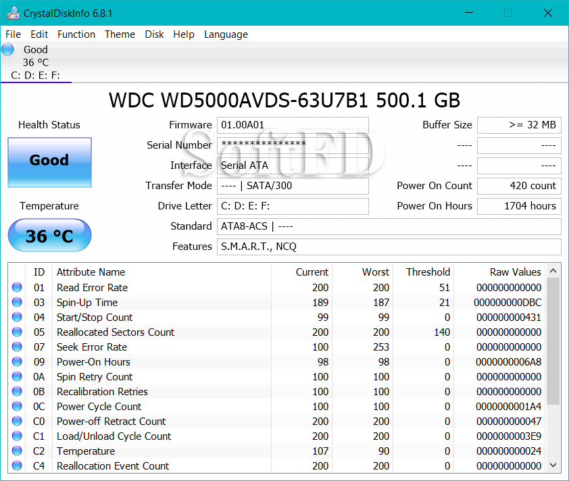This screenshot has height=481, width=569.
Task: Select the Seek Error Rate attribute name
Action: (x=92, y=347)
